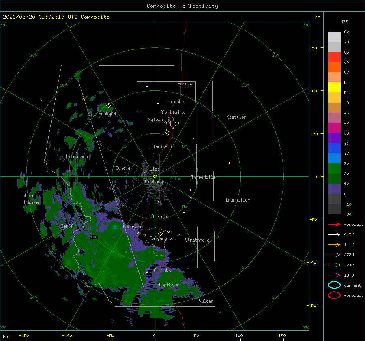Click the Innisfail city label

pos(164,147)
